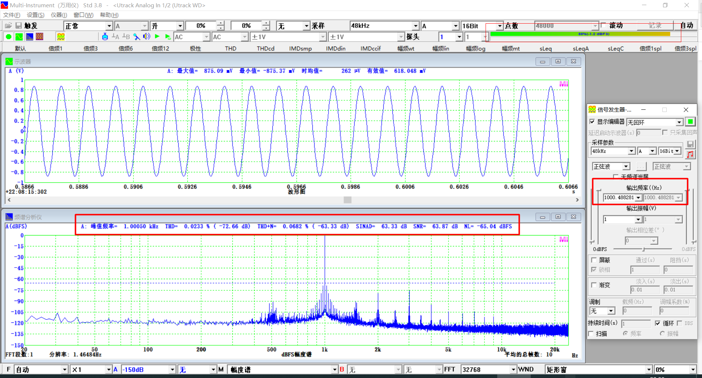The image size is (702, 378).
Task: Click the 记录 record button
Action: tap(656, 25)
